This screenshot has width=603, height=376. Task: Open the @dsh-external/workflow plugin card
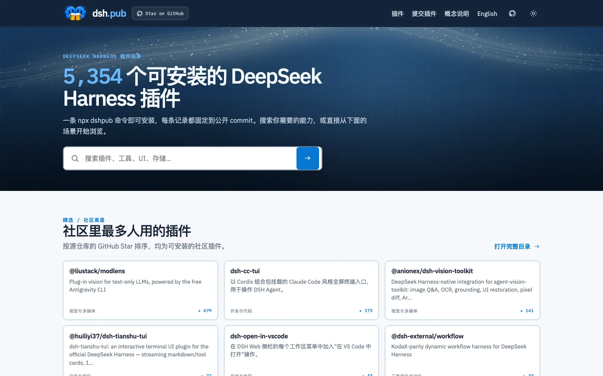pos(462,351)
